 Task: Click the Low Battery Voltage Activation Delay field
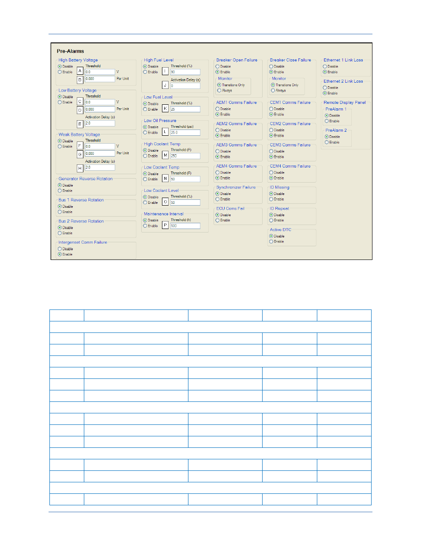(x=100, y=123)
